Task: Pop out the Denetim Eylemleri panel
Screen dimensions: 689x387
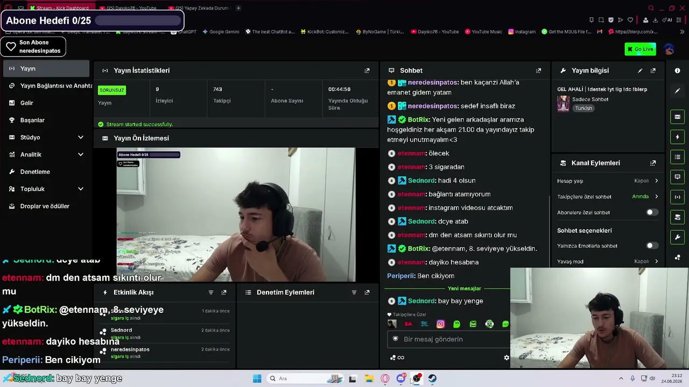Action: coord(367,292)
